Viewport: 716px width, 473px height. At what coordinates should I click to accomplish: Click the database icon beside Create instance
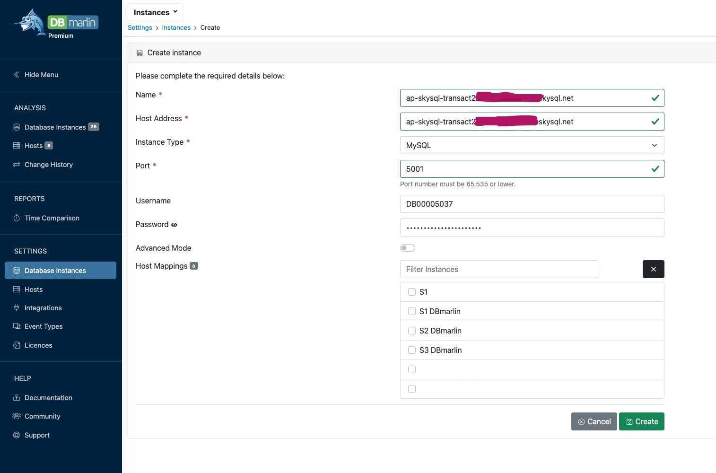(x=140, y=53)
